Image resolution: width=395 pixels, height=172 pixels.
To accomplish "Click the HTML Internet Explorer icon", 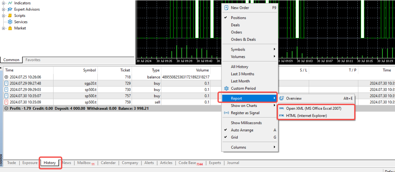I will tap(281, 115).
